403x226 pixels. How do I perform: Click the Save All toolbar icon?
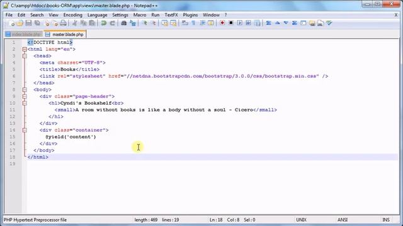coord(38,23)
